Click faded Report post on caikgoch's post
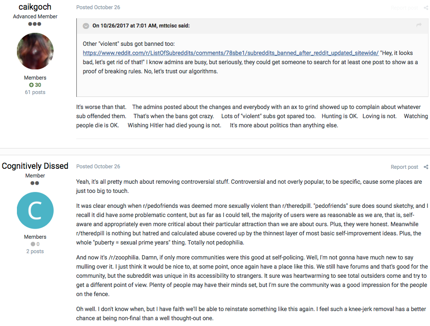Screen dimensions: 430x326 pos(404,8)
